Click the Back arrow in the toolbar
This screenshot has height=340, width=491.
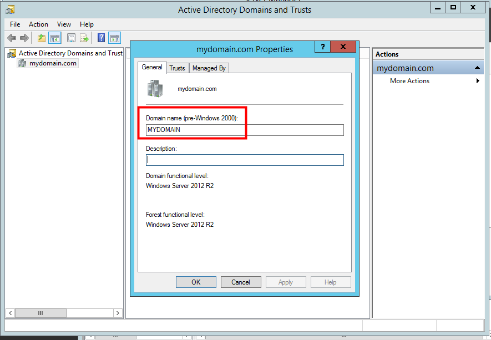click(x=12, y=38)
